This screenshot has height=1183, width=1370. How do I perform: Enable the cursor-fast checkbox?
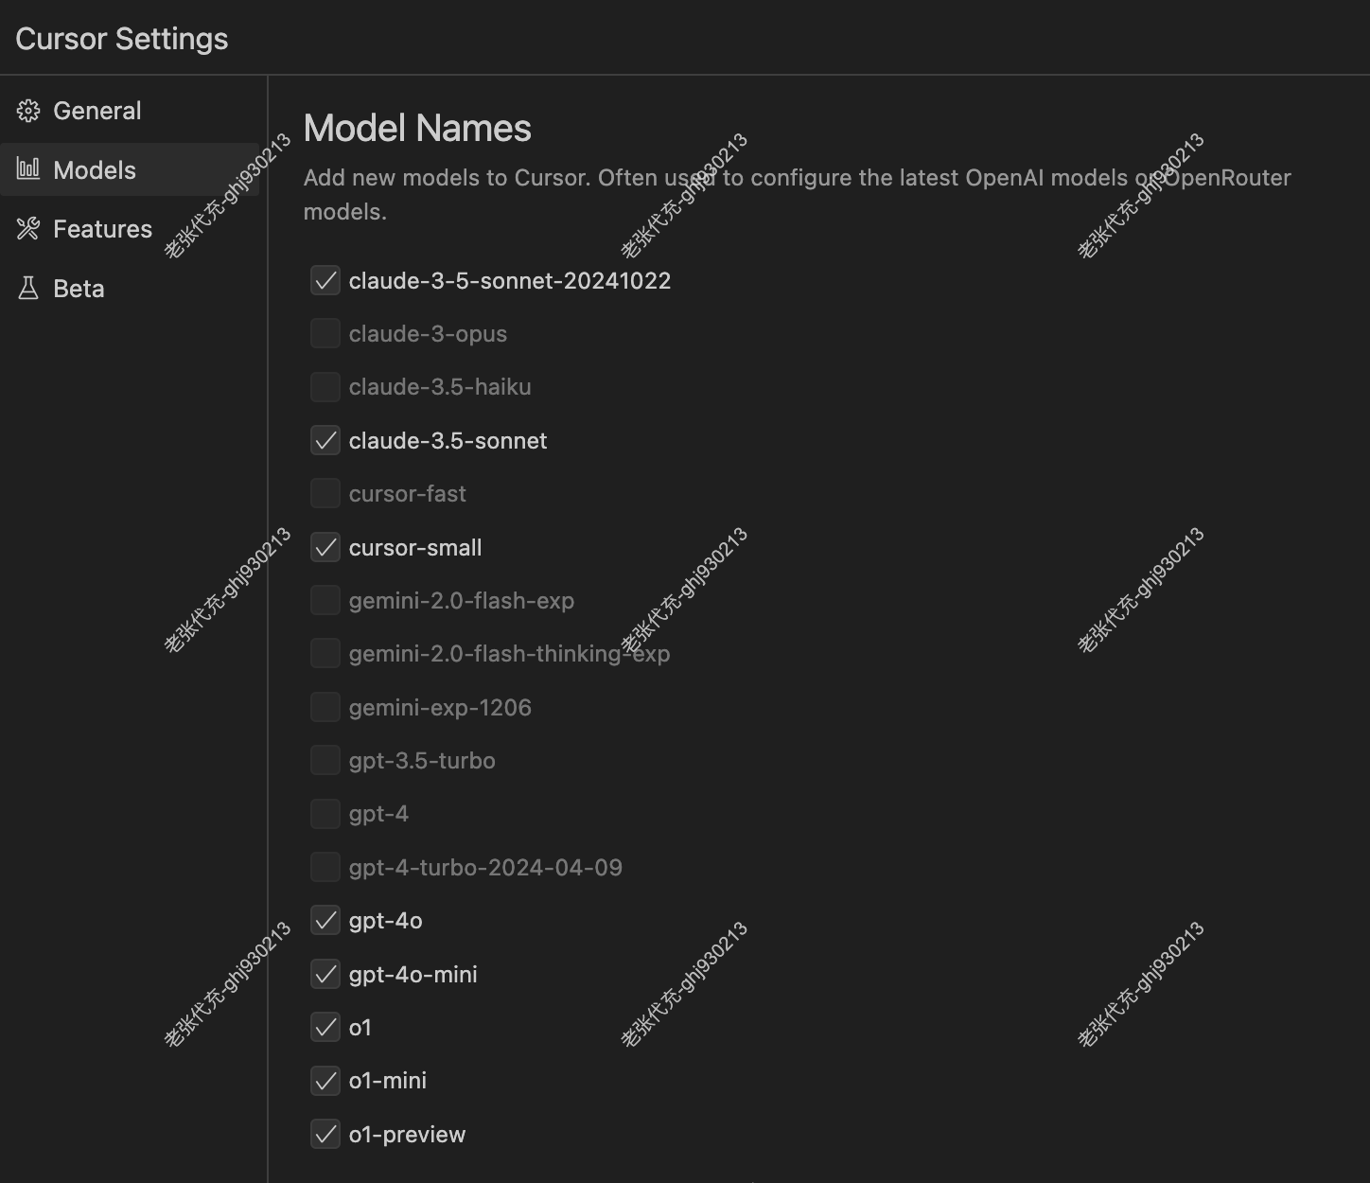(x=325, y=493)
